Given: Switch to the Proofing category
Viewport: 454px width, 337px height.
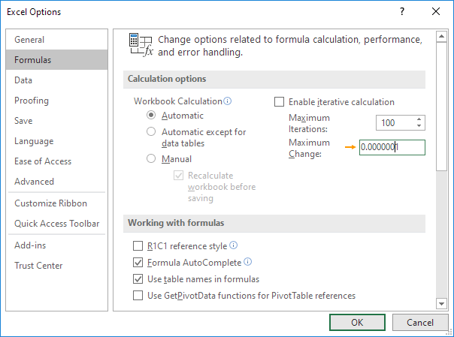Looking at the screenshot, I should (x=32, y=101).
